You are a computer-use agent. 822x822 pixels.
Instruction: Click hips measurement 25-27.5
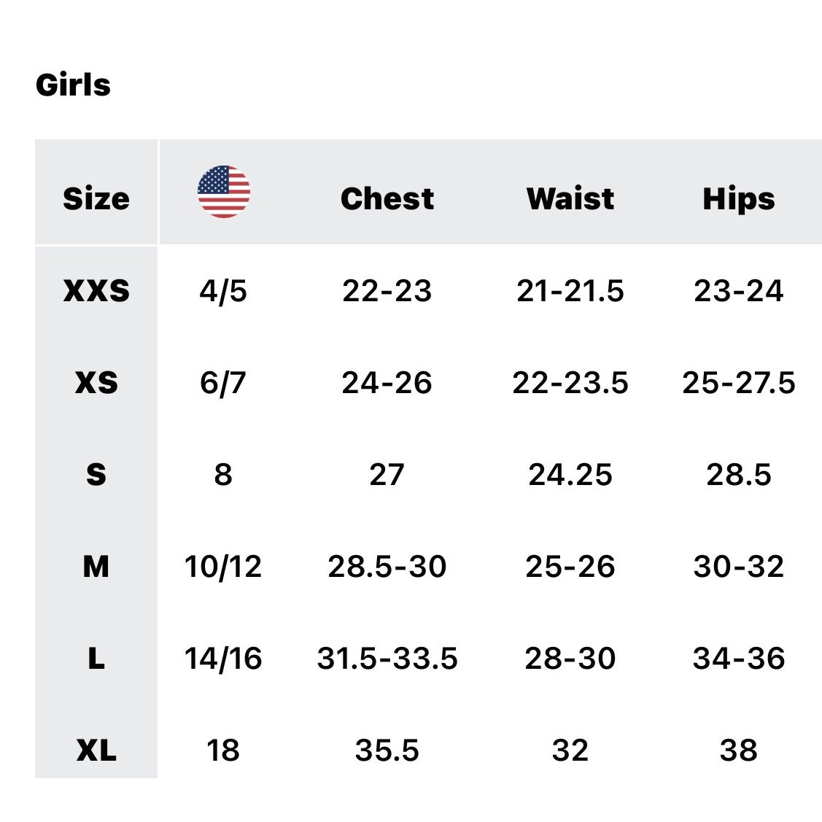739,382
